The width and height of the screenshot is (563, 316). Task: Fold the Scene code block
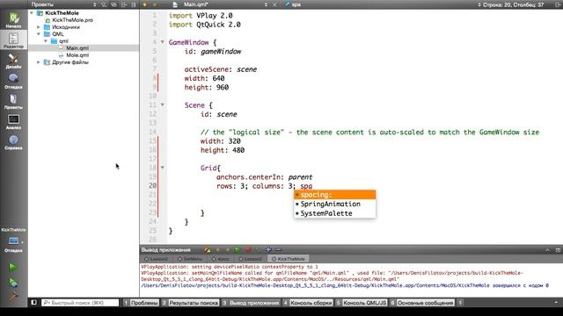pyautogui.click(x=162, y=105)
